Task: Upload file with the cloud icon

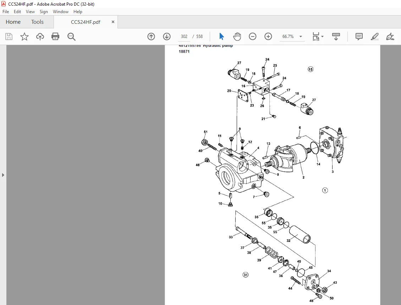Action: click(x=40, y=37)
